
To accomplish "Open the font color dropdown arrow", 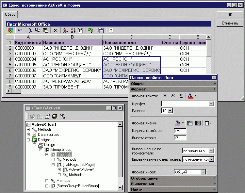I will coord(196,96).
